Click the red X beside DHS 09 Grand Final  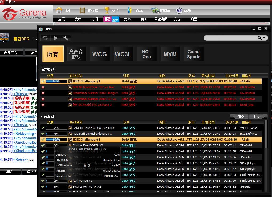(x=43, y=87)
